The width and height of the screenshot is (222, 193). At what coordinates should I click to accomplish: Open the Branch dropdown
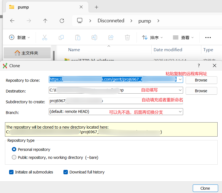(x=180, y=112)
